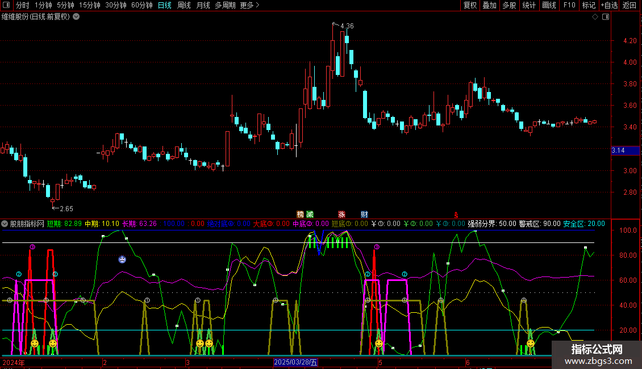Select the 60分钟 period tab

[142, 6]
